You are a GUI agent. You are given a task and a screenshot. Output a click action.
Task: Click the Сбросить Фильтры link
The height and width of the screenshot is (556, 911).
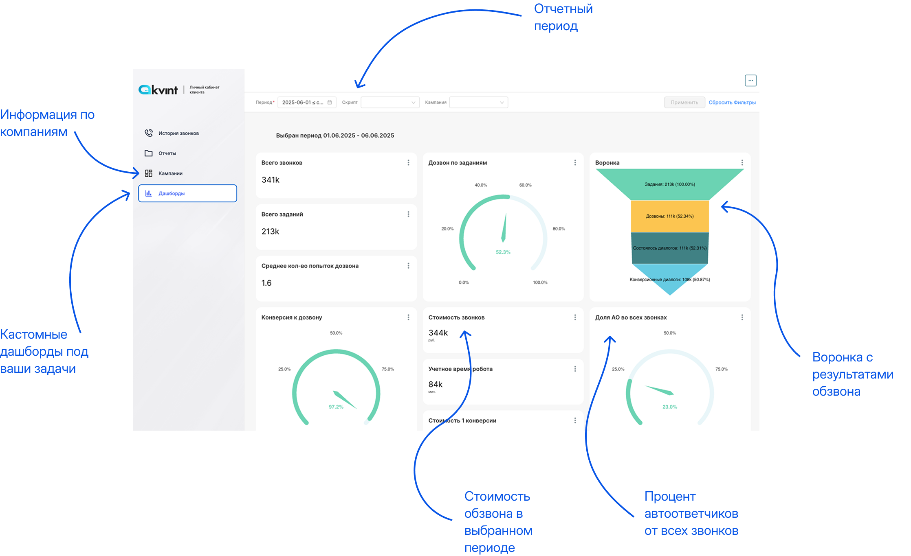point(732,103)
